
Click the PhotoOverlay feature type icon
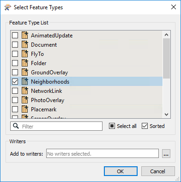(25, 100)
